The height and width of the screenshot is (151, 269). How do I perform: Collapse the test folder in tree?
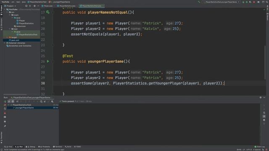10,29
